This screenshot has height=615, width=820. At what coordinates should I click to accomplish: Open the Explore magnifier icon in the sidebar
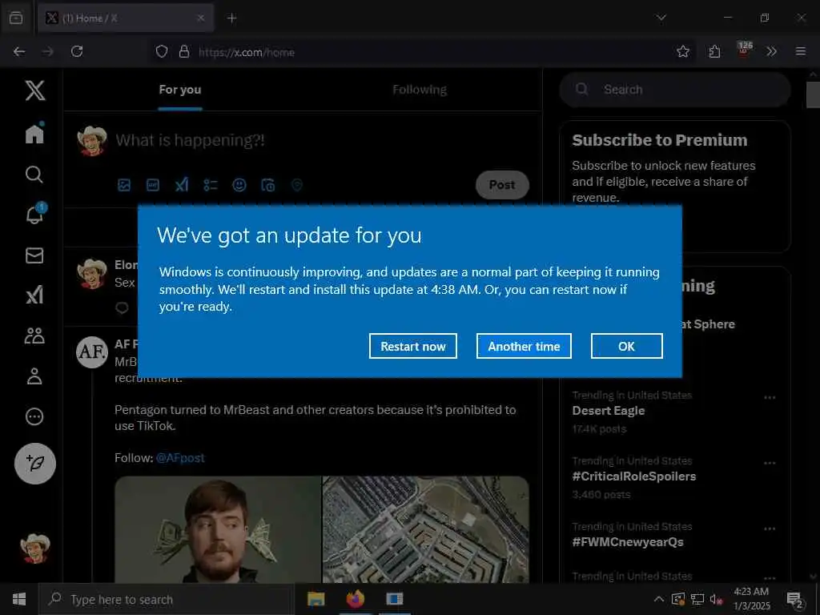(34, 174)
